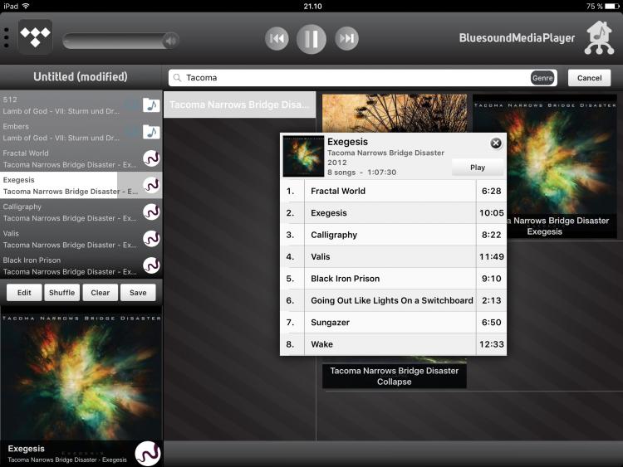Open the BluesoundMediaPlayer home icon
This screenshot has height=467, width=623.
(x=599, y=37)
